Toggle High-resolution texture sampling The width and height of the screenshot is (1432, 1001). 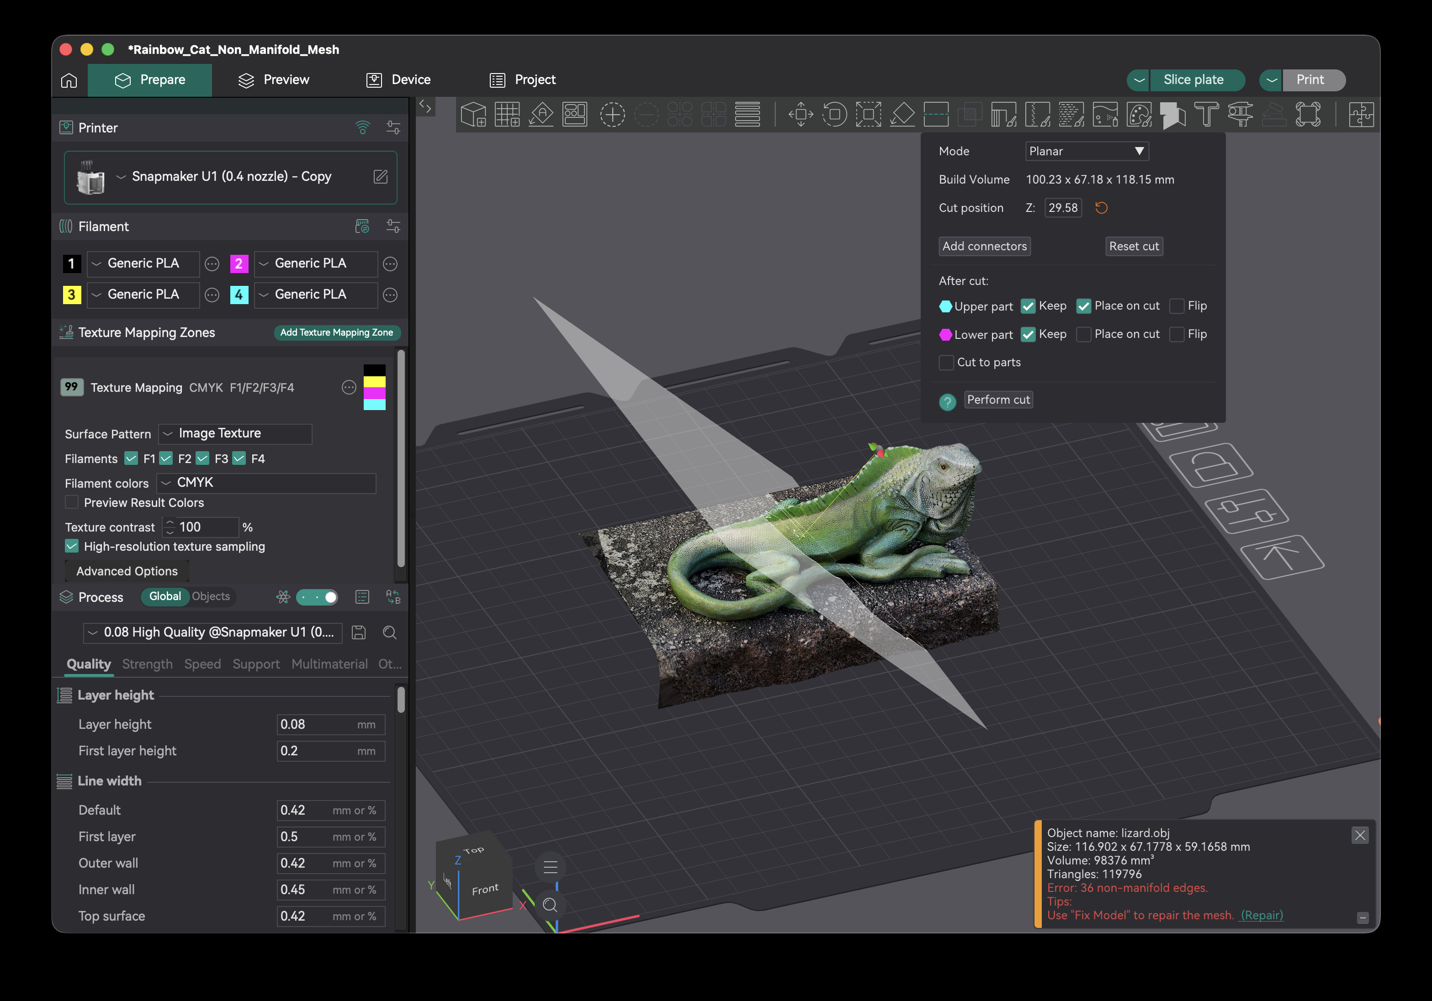[x=72, y=546]
